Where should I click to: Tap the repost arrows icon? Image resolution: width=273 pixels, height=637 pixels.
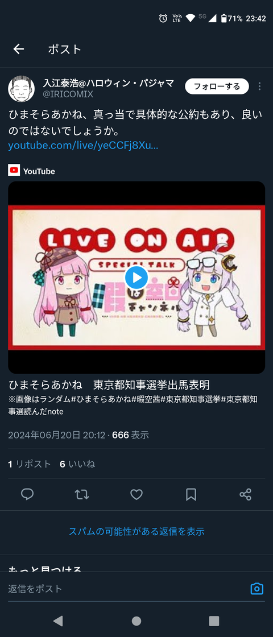[x=82, y=494]
